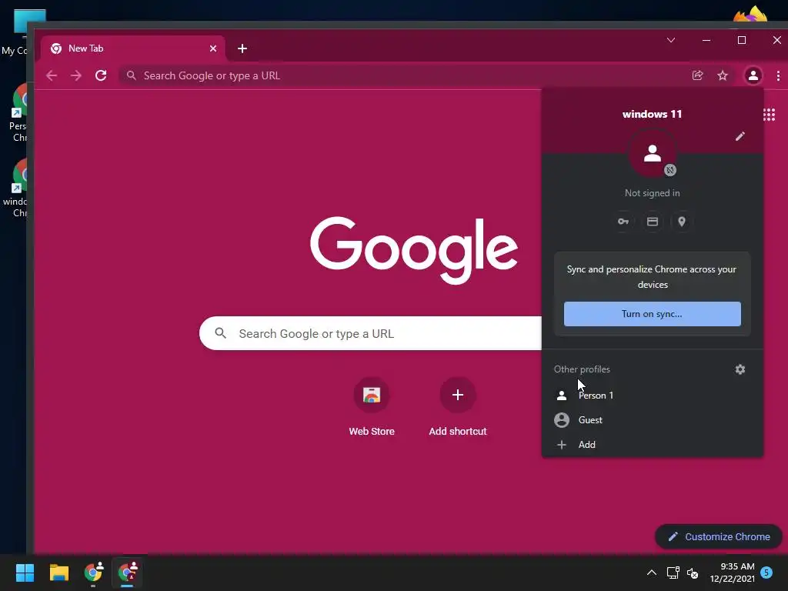Click the Google homepage search box
The image size is (788, 591).
(x=371, y=333)
